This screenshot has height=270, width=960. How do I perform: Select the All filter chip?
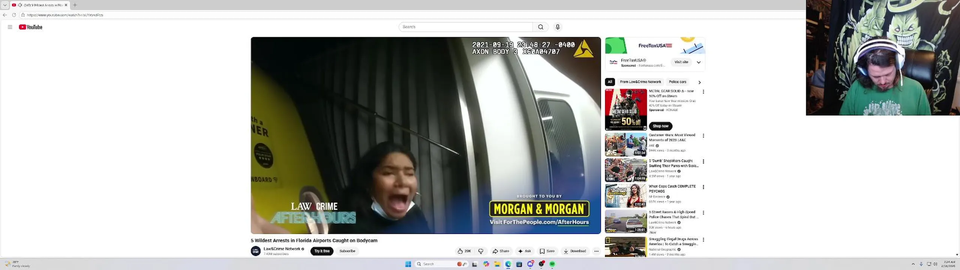[610, 82]
